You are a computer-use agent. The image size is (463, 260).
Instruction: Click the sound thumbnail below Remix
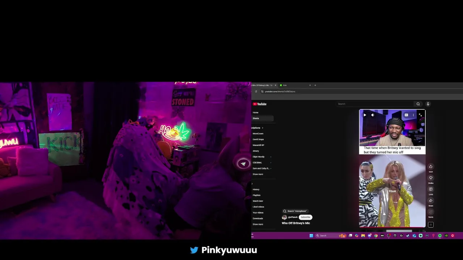(431, 225)
